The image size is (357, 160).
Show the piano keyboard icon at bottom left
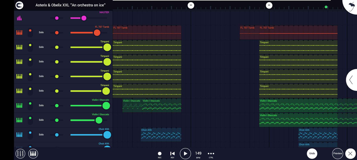pyautogui.click(x=33, y=153)
